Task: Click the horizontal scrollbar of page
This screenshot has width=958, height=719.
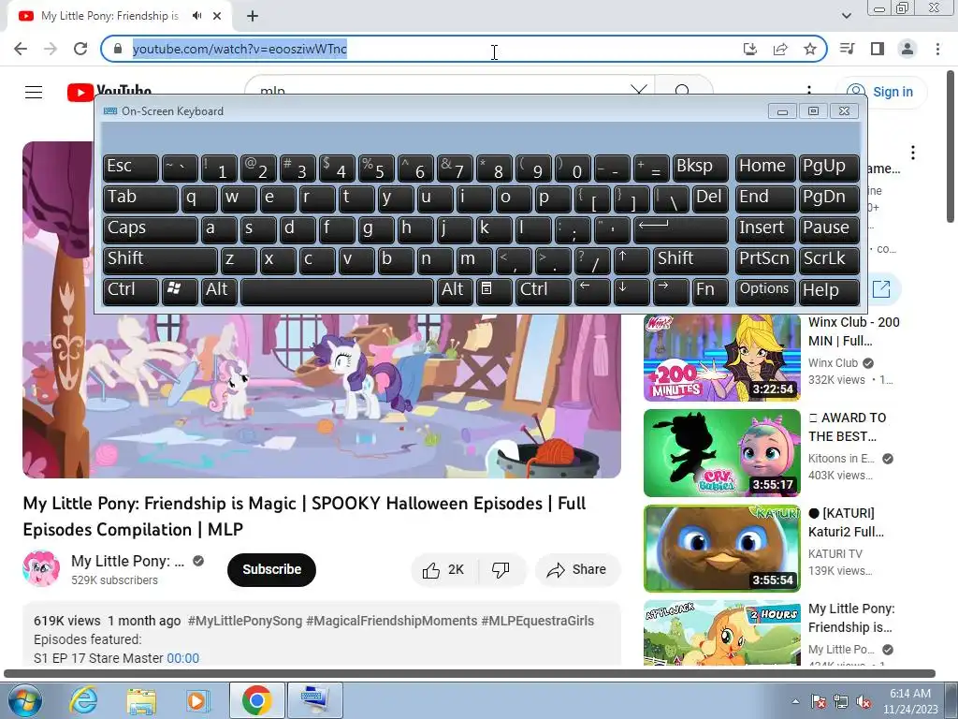Action: (x=470, y=674)
